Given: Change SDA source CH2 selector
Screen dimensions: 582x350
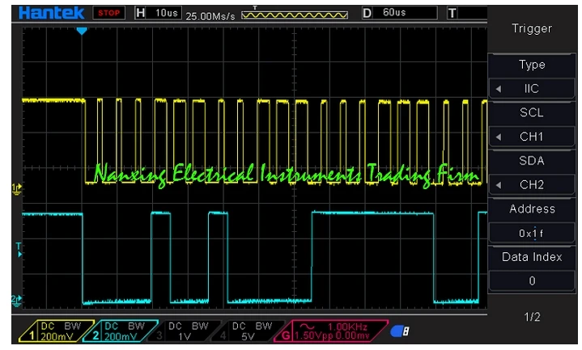Looking at the screenshot, I should point(532,184).
